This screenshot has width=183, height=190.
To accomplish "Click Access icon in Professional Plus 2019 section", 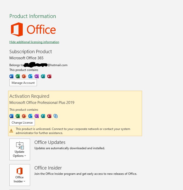I will (49, 116).
